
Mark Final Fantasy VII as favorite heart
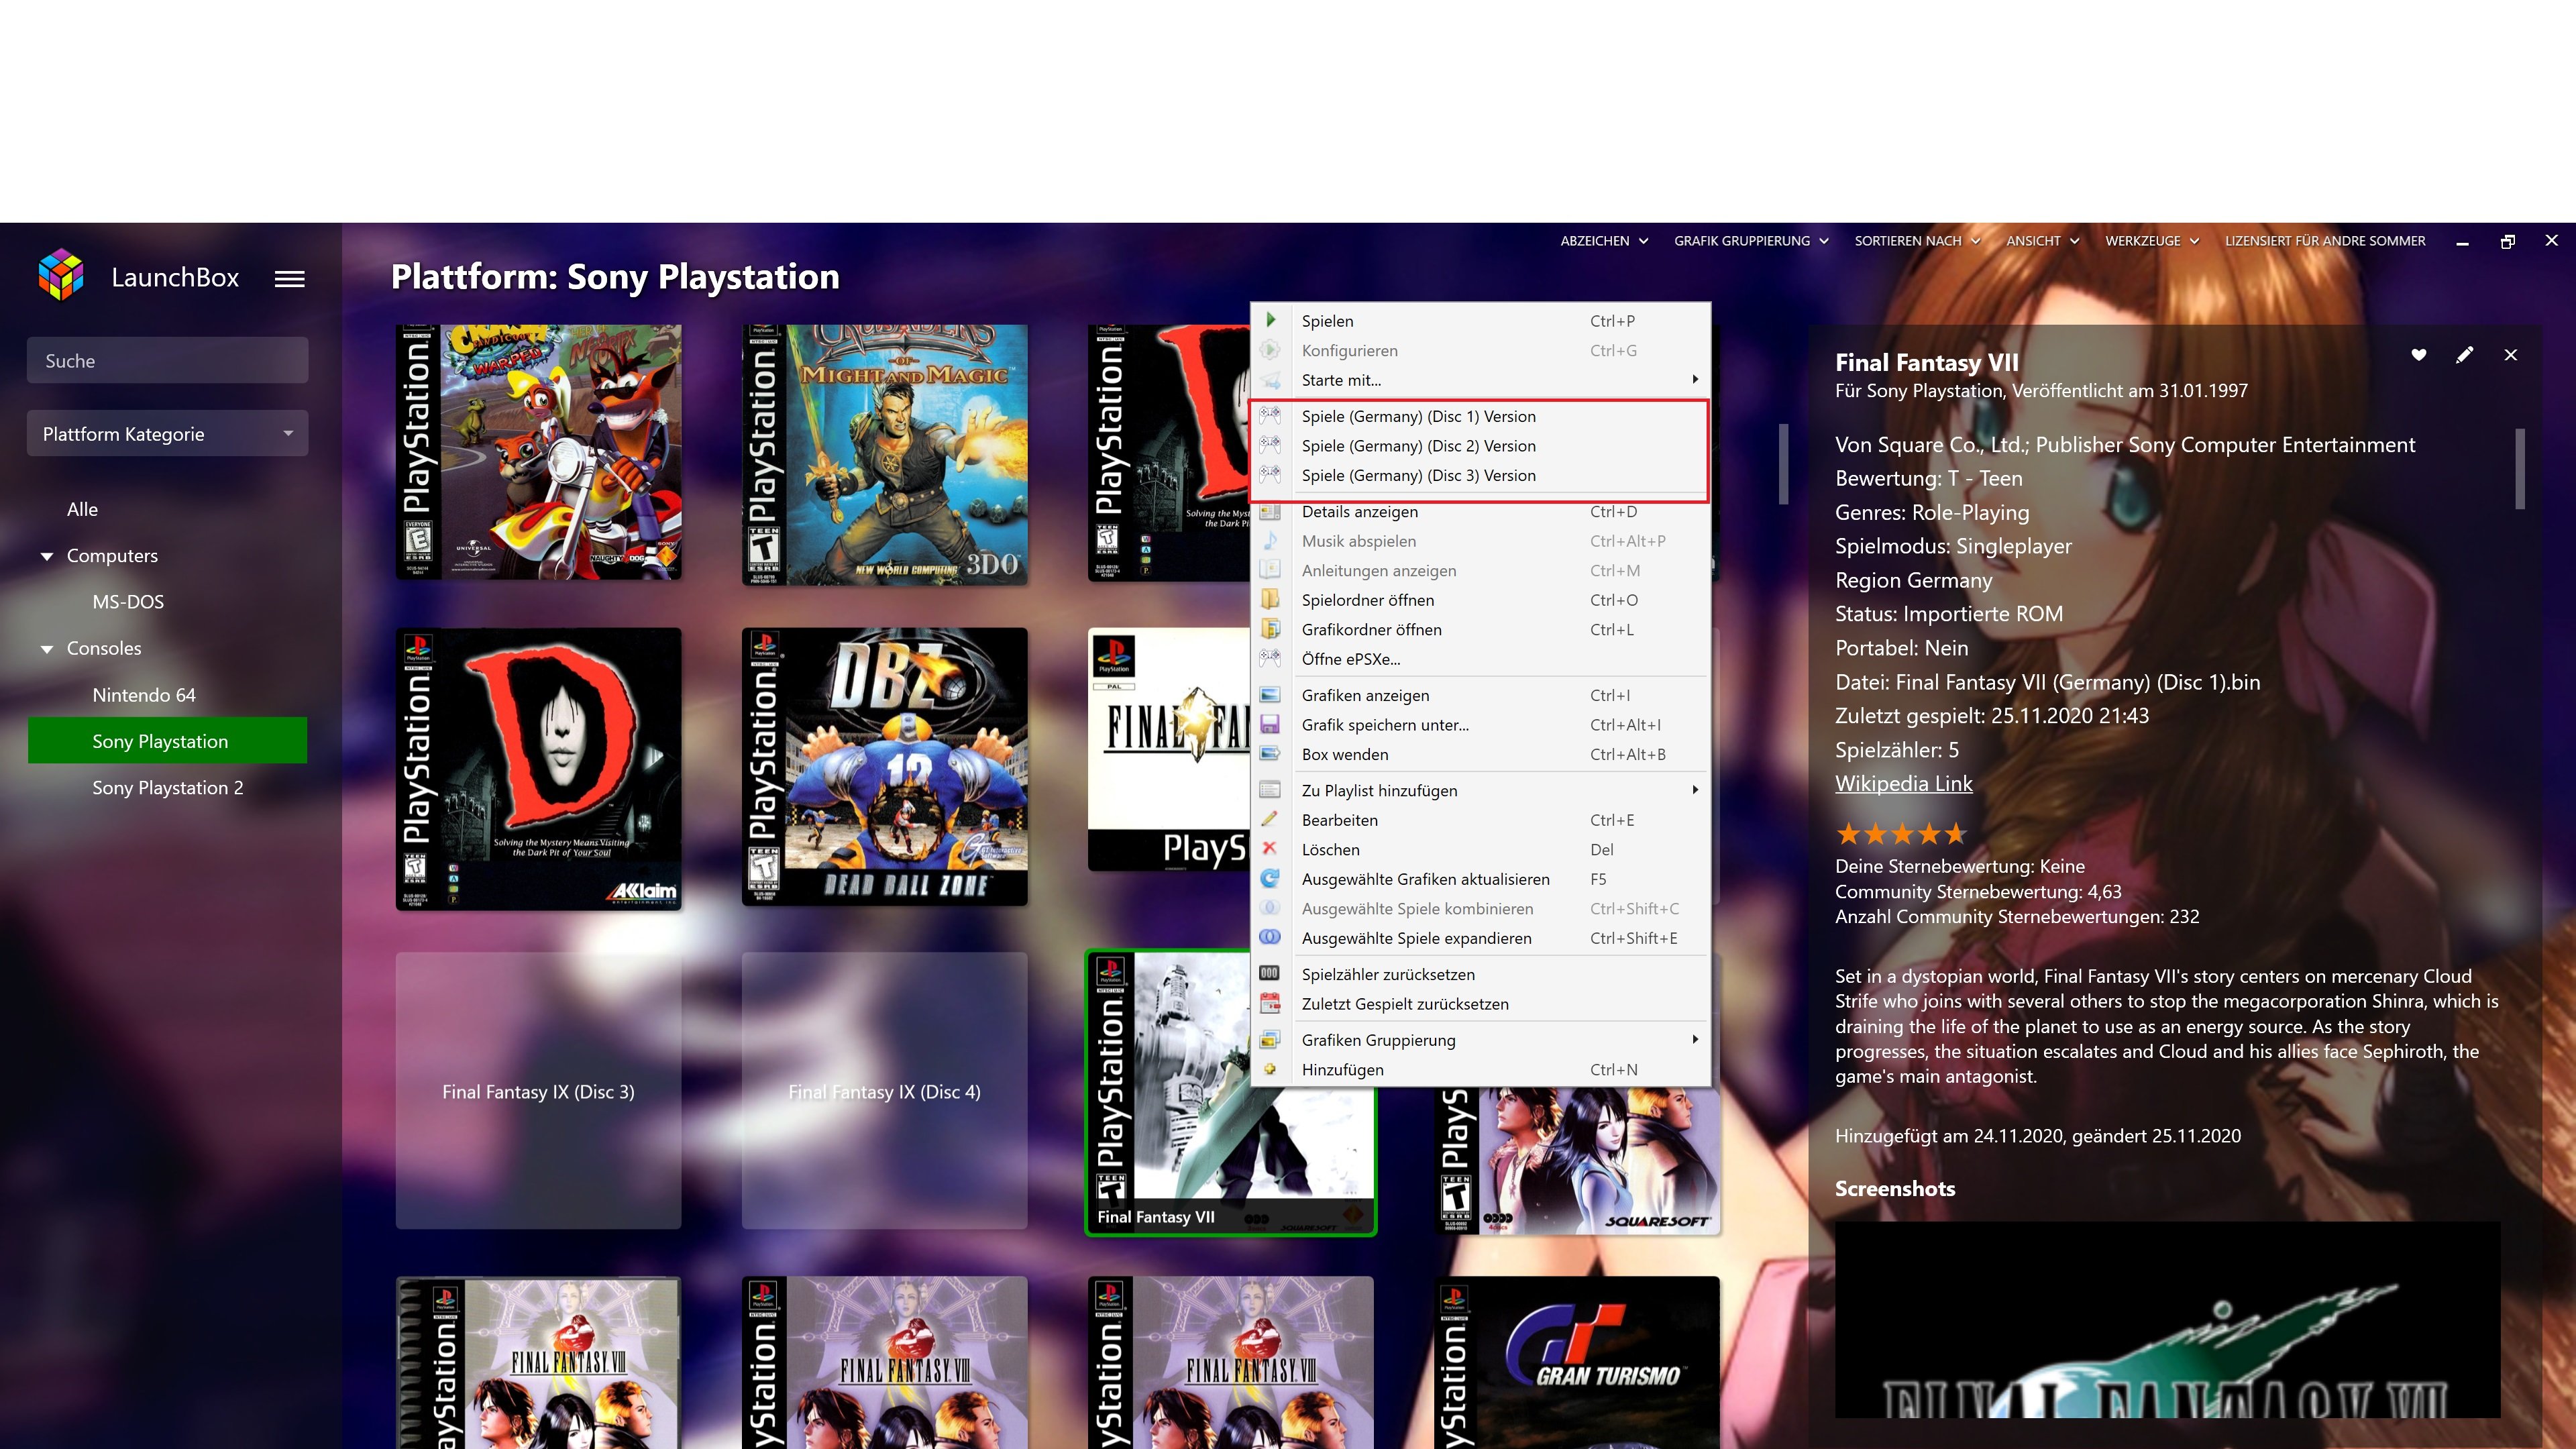tap(2419, 355)
